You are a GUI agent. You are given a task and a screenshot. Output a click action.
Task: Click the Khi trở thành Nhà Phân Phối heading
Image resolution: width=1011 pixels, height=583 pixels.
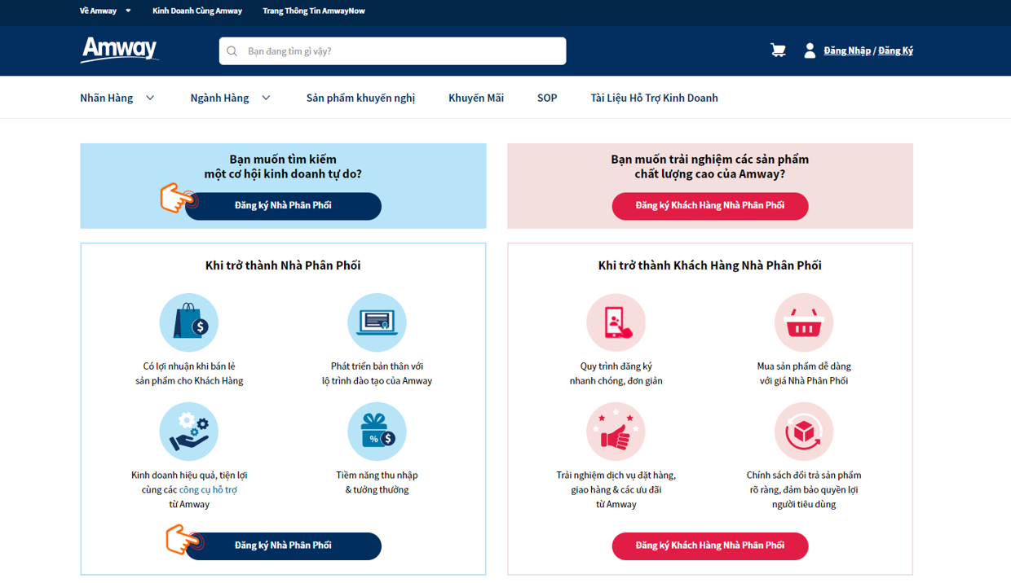coord(283,265)
